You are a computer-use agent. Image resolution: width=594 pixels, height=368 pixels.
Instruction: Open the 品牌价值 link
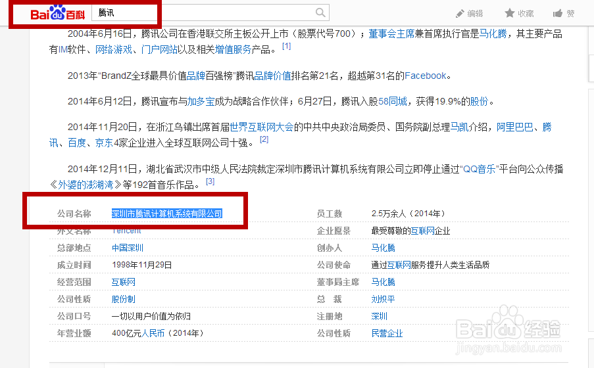point(272,76)
